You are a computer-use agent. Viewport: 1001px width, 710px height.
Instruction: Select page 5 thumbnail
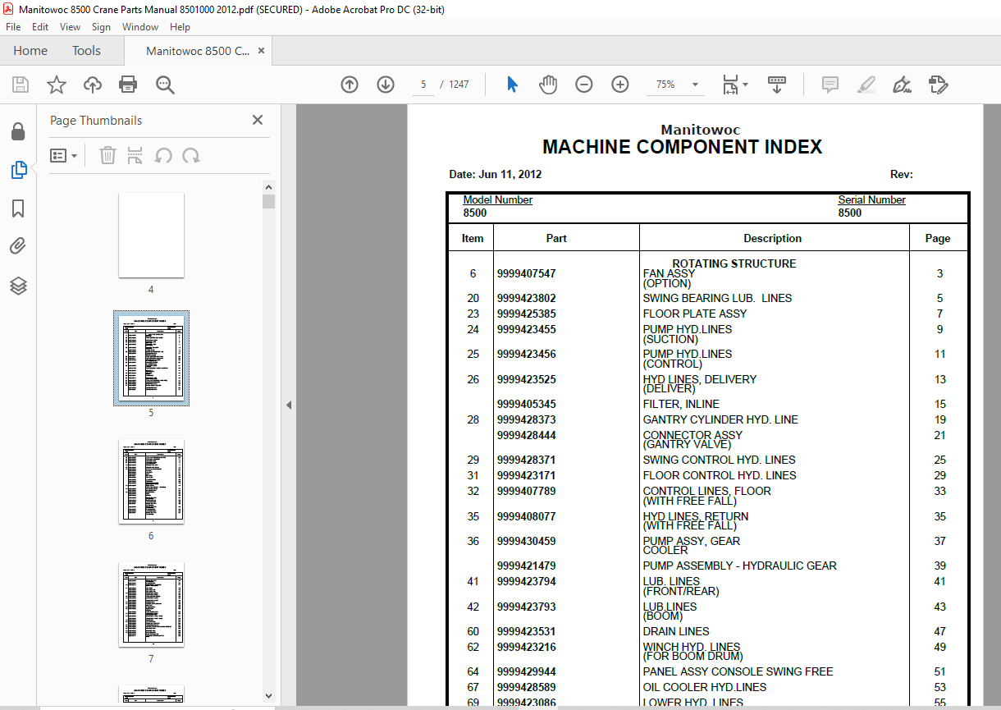(x=151, y=359)
